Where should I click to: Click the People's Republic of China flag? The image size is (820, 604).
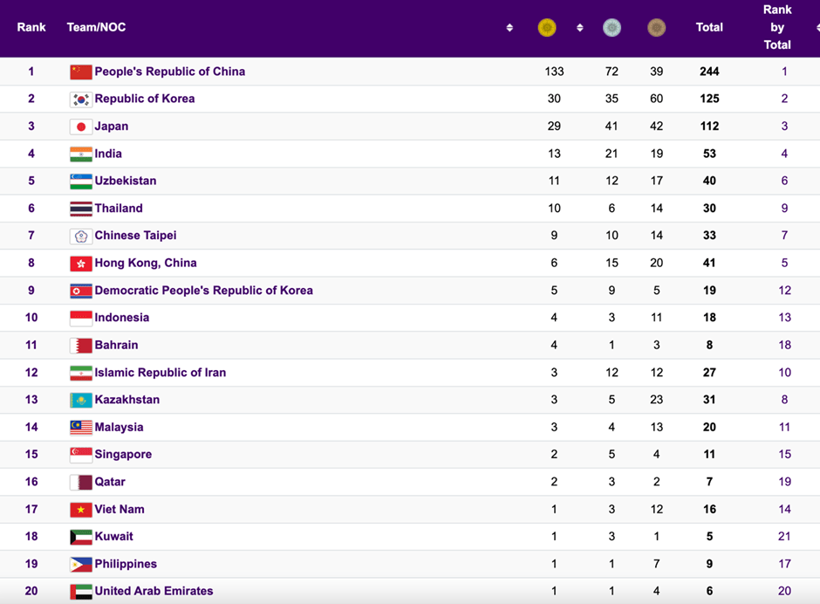[81, 72]
